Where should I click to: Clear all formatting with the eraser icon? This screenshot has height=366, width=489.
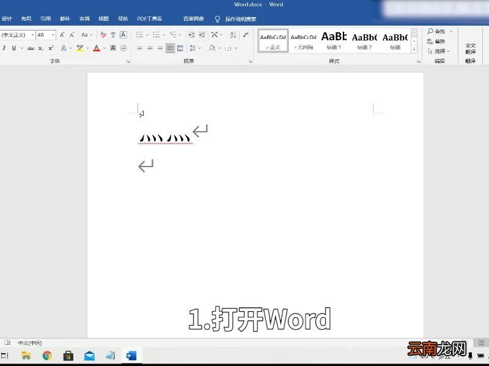click(x=103, y=35)
